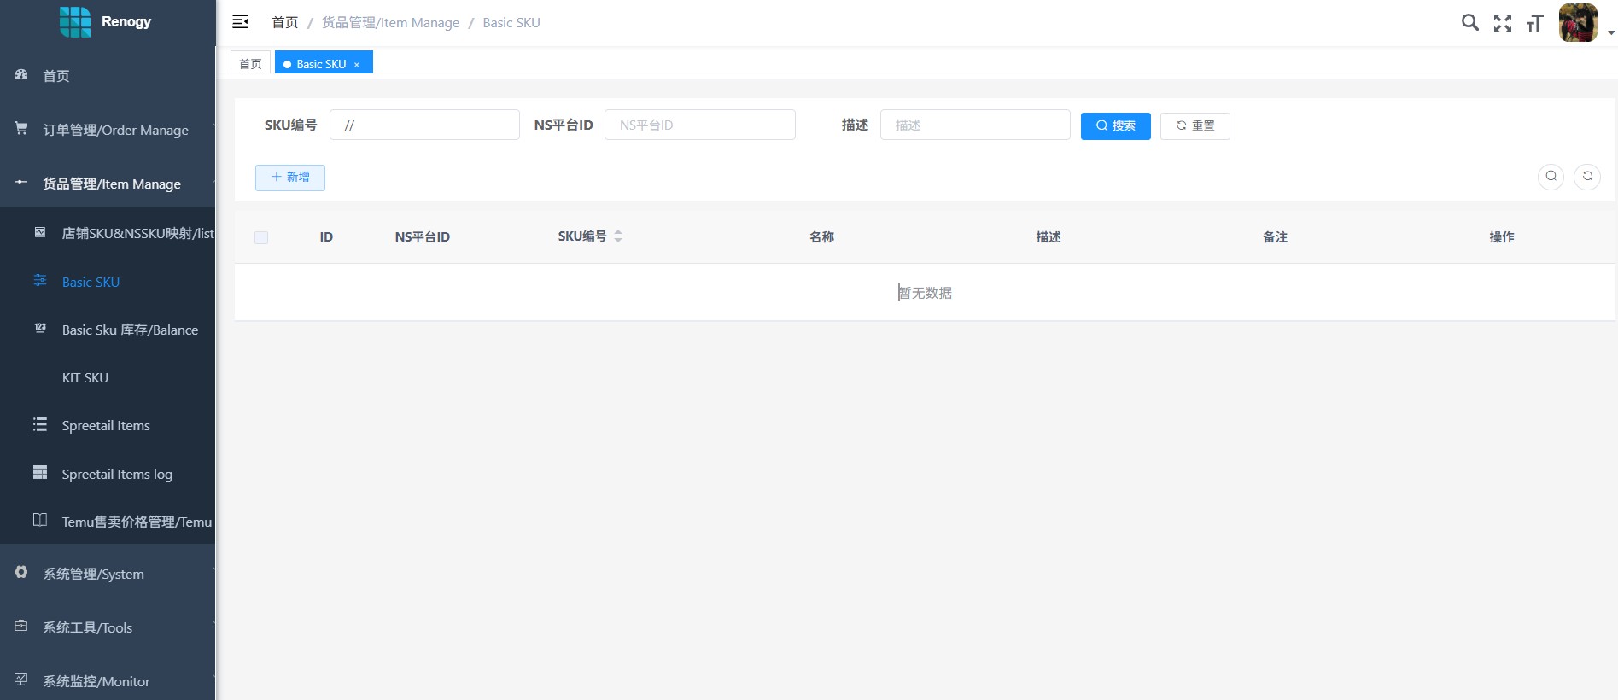Switch to the 首页 tab

(x=250, y=64)
